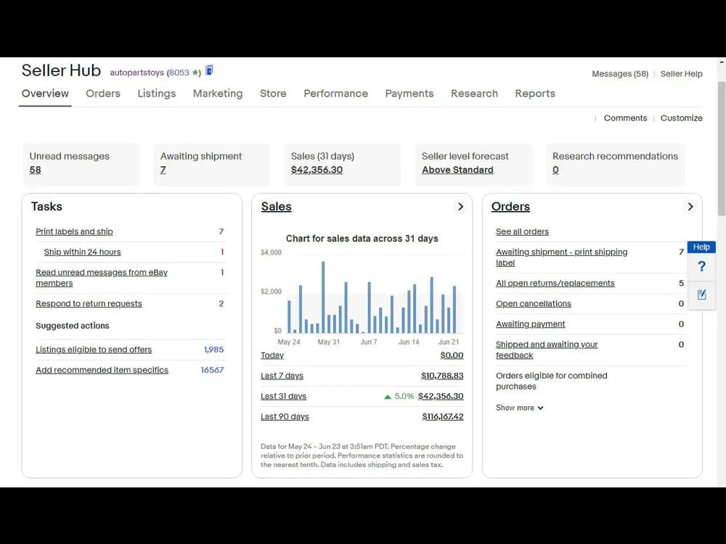Expand Show more in the Orders panel
The image size is (726, 544).
tap(518, 408)
